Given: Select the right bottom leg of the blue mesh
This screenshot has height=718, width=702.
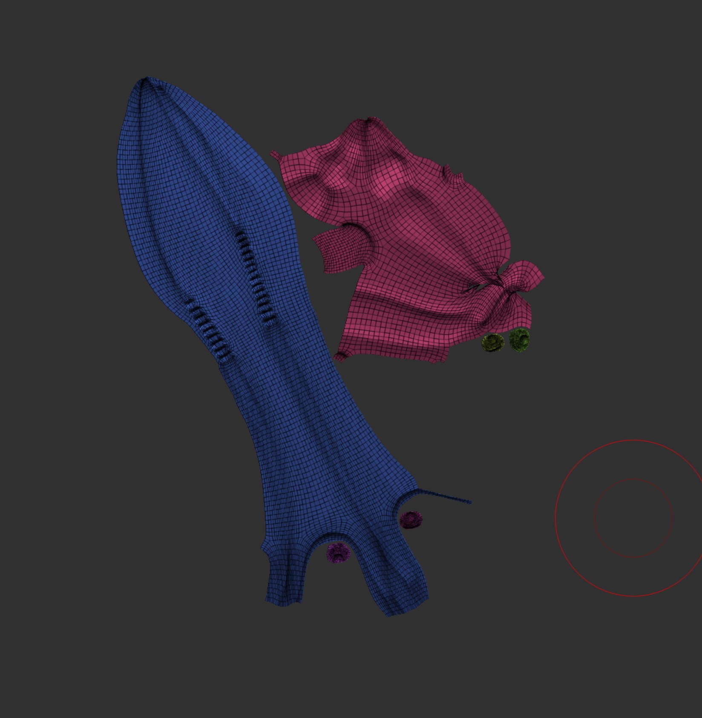Looking at the screenshot, I should [400, 593].
